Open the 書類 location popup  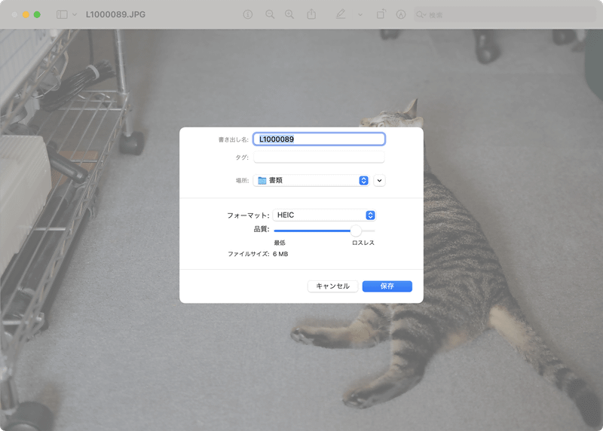[311, 180]
